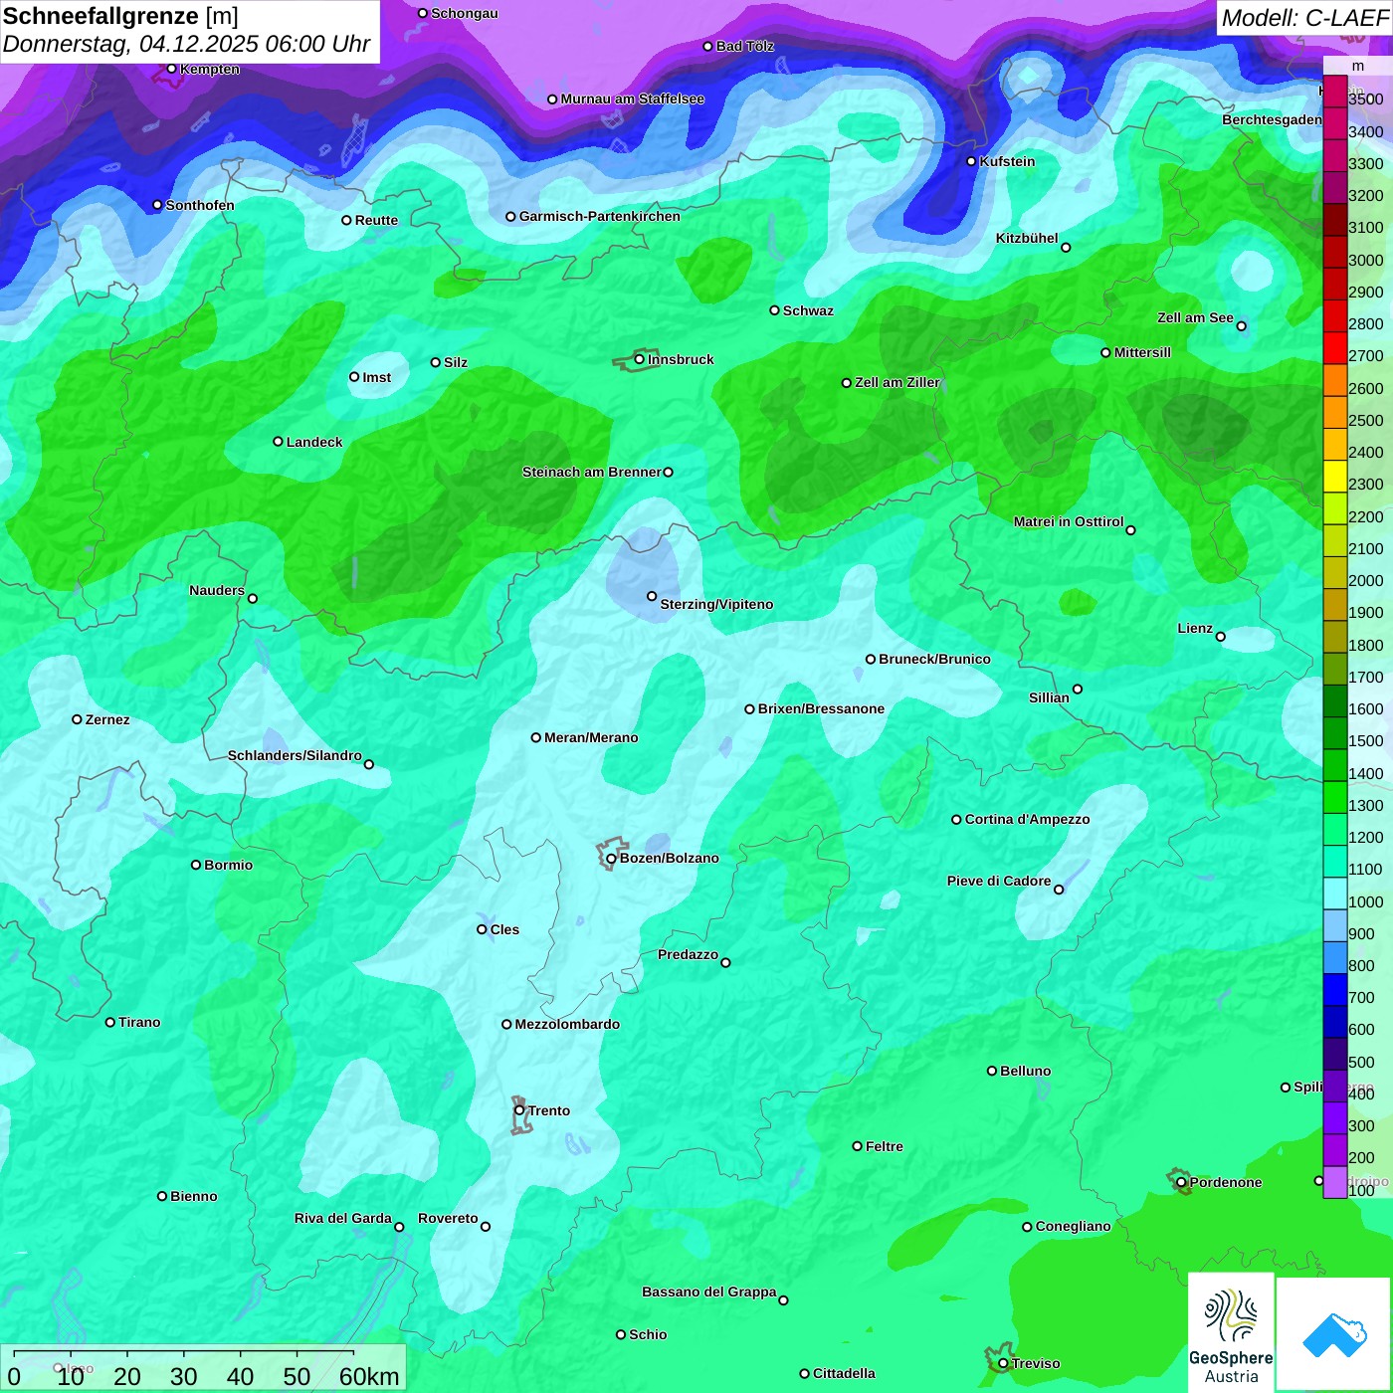The width and height of the screenshot is (1393, 1393).
Task: Click the Lienz location dot
Action: pyautogui.click(x=1221, y=637)
